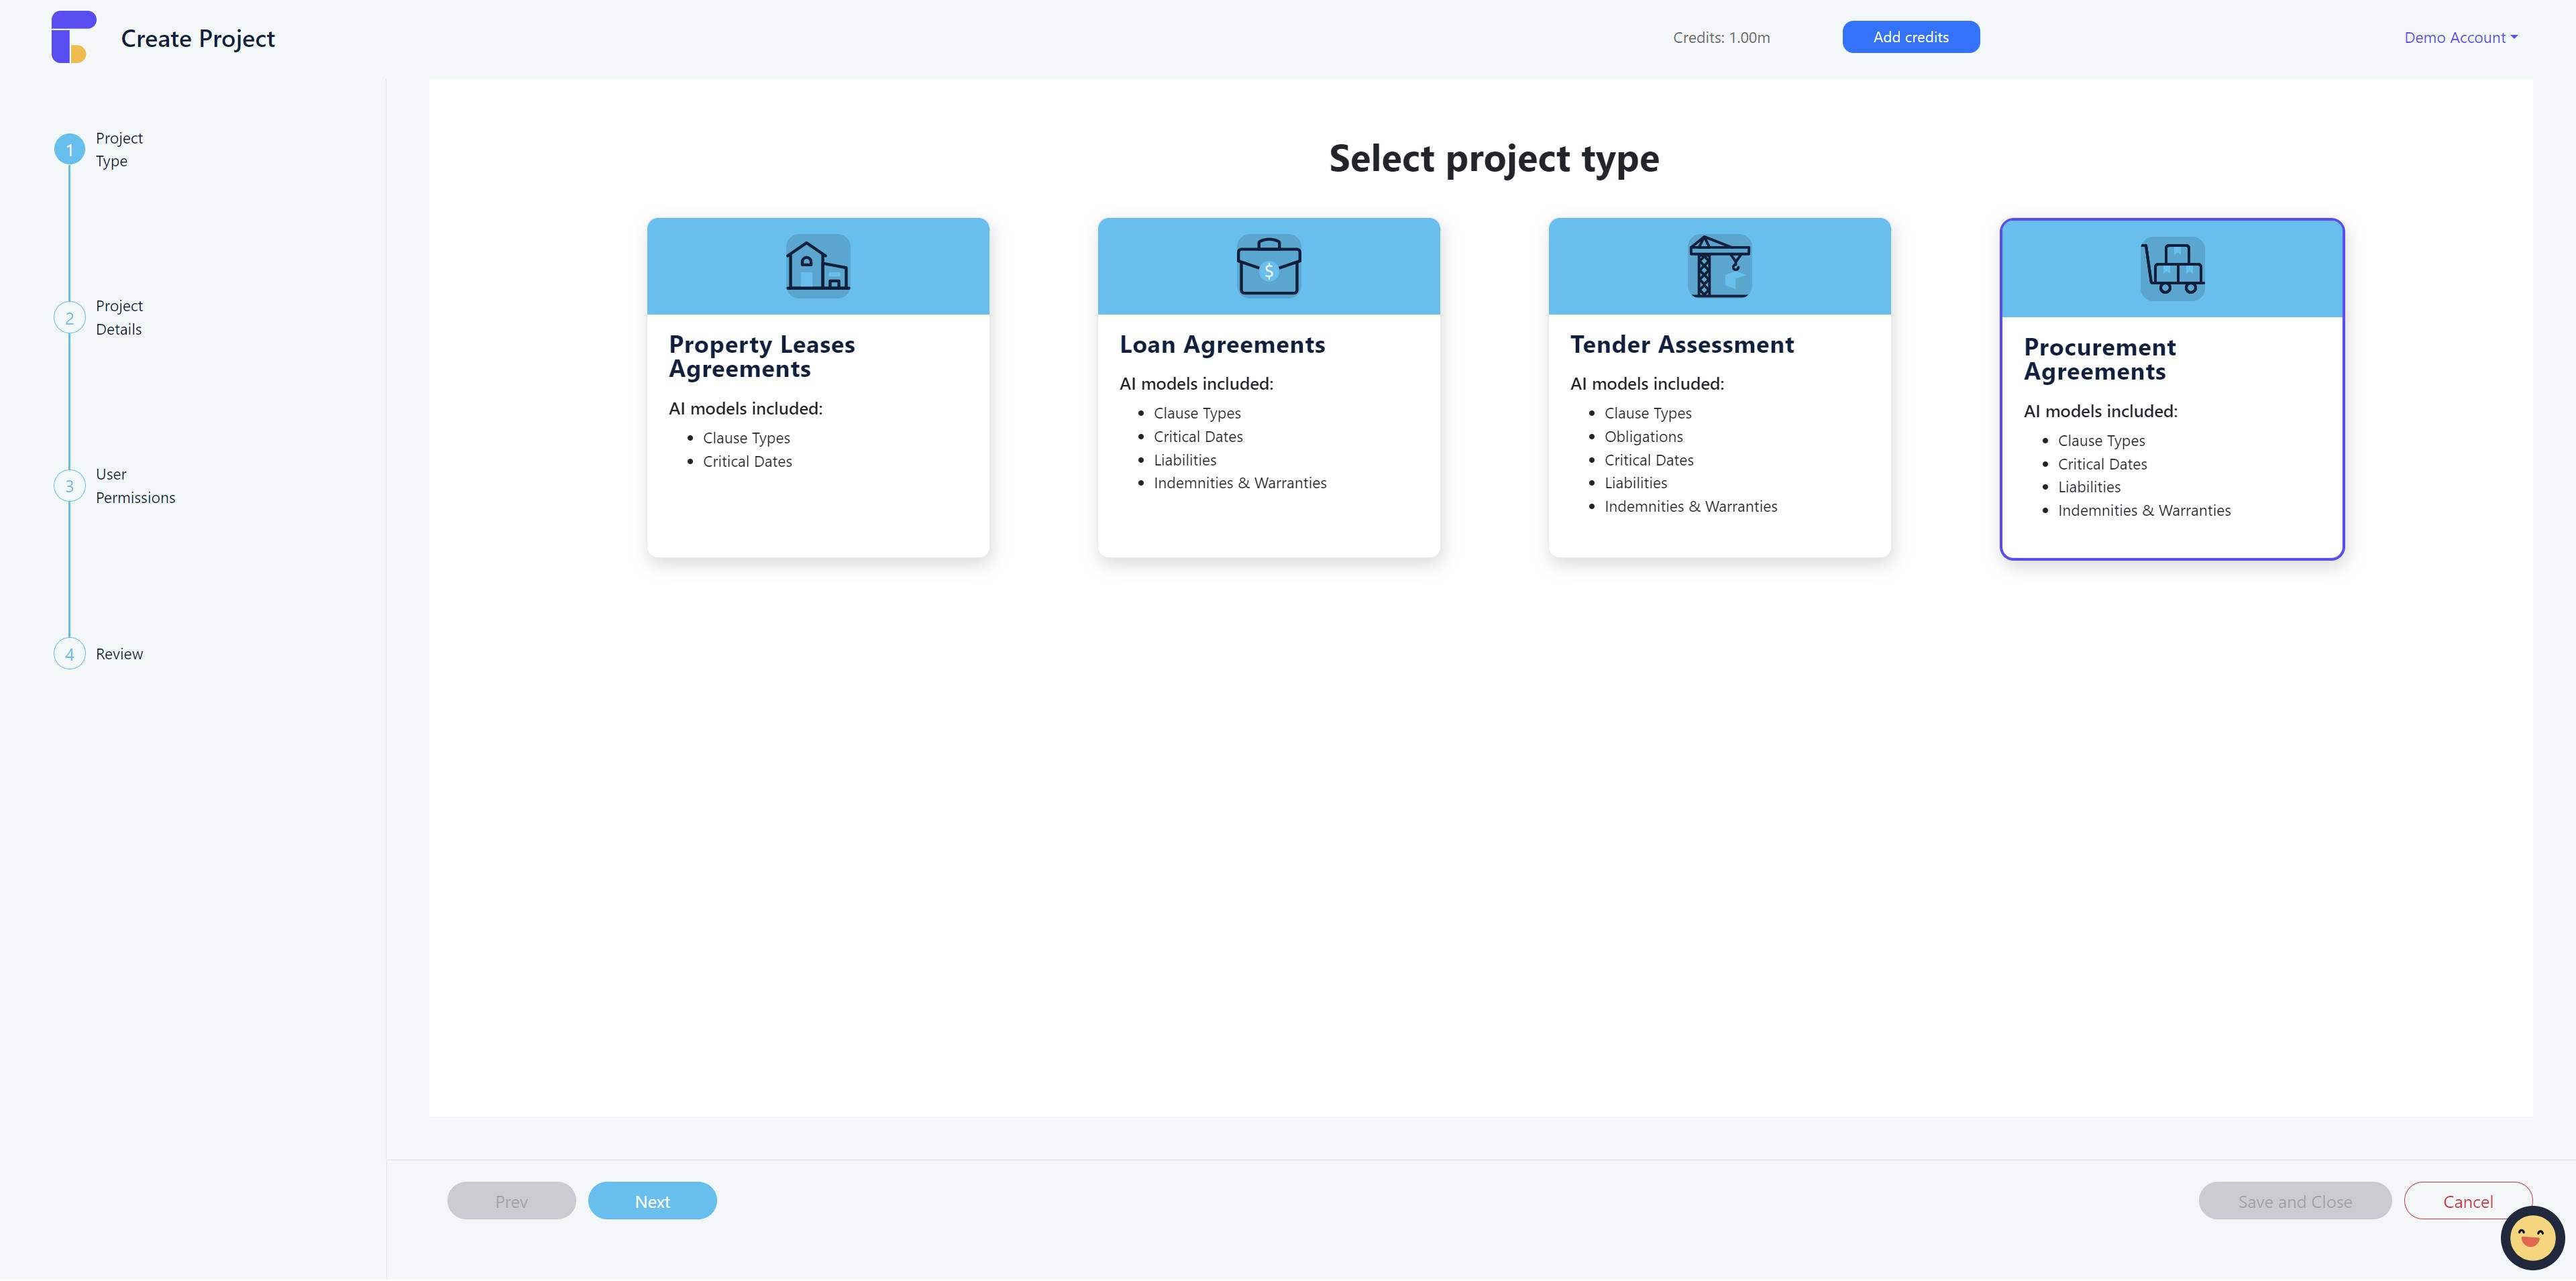The width and height of the screenshot is (2576, 1281).
Task: Choose Procurement Agreements card title
Action: click(x=2100, y=360)
